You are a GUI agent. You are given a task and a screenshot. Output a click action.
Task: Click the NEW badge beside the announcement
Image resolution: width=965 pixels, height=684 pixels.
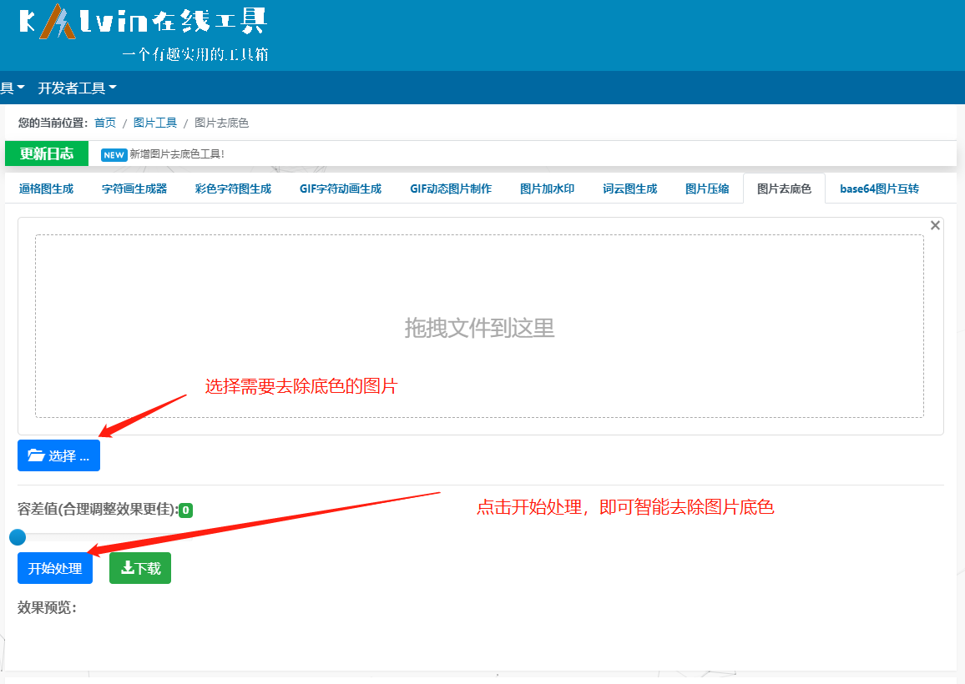[x=114, y=154]
